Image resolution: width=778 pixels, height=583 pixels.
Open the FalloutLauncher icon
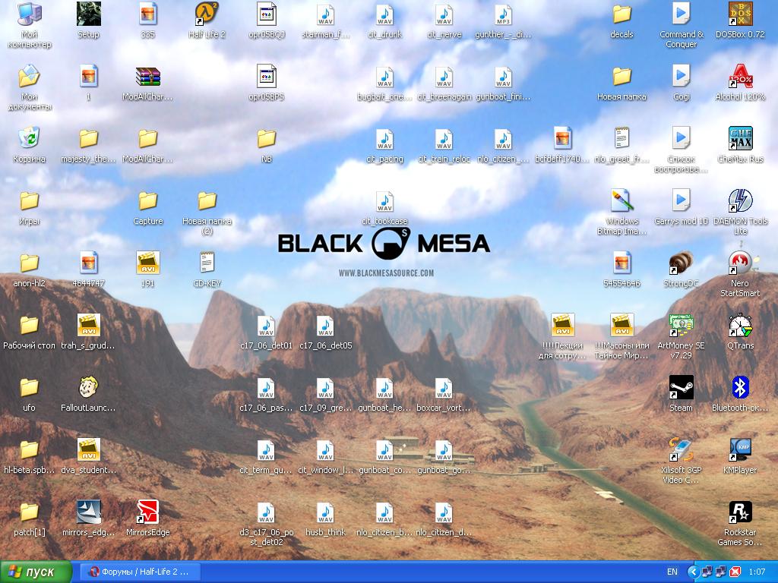(x=88, y=387)
